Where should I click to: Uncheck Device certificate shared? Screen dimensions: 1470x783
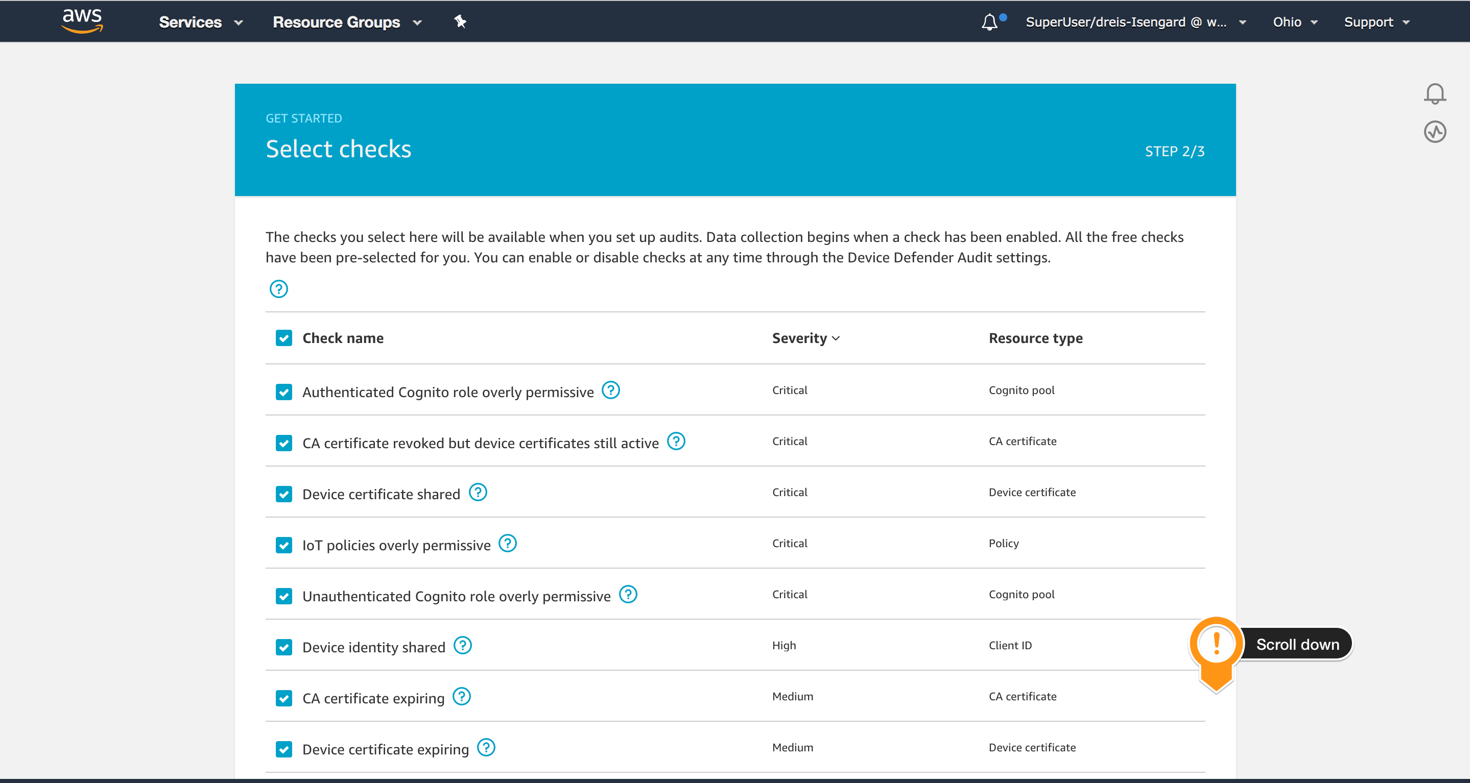click(x=283, y=494)
